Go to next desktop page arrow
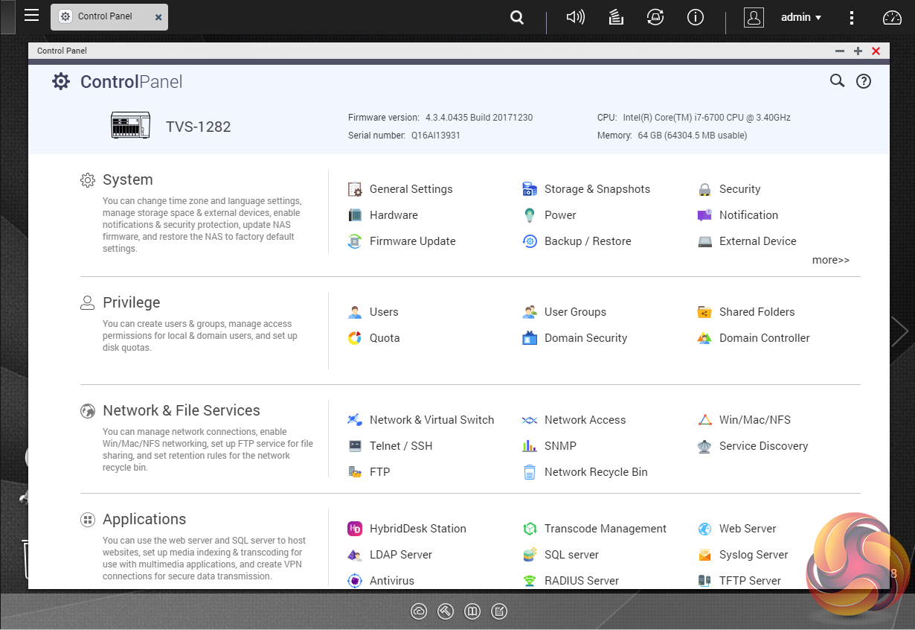Screen dimensions: 915x630 pos(900,331)
